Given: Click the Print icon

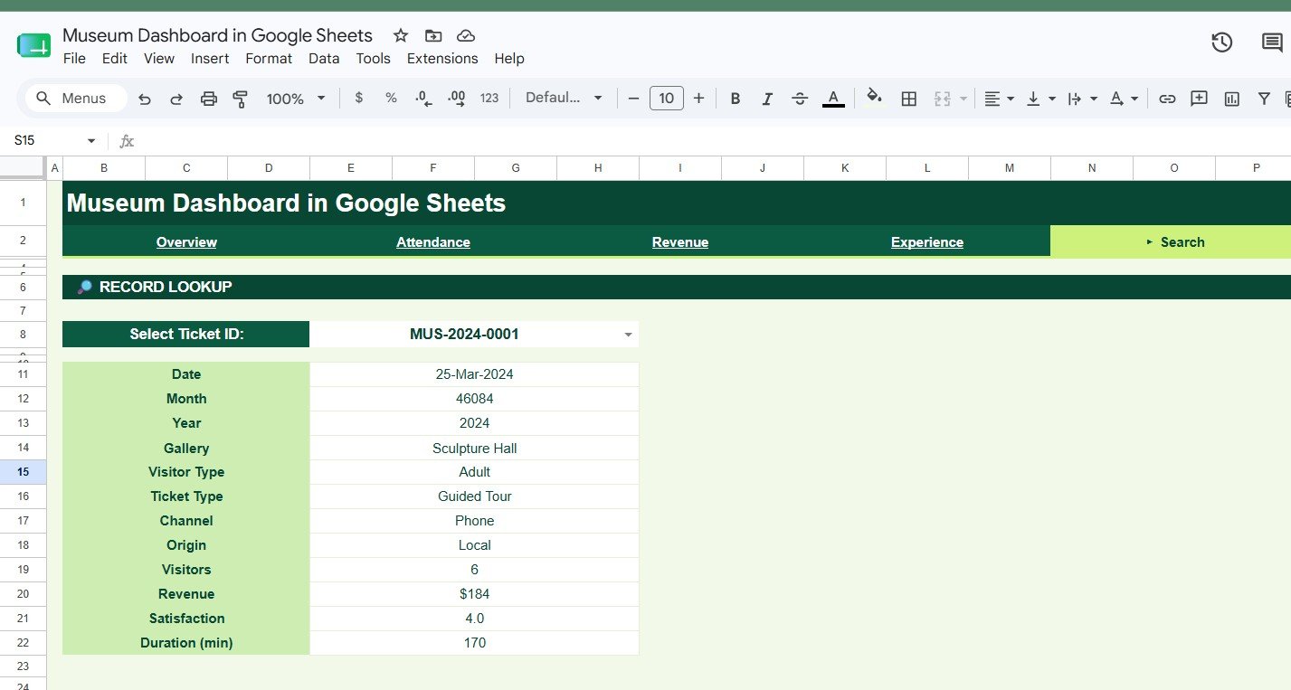Looking at the screenshot, I should coord(209,99).
